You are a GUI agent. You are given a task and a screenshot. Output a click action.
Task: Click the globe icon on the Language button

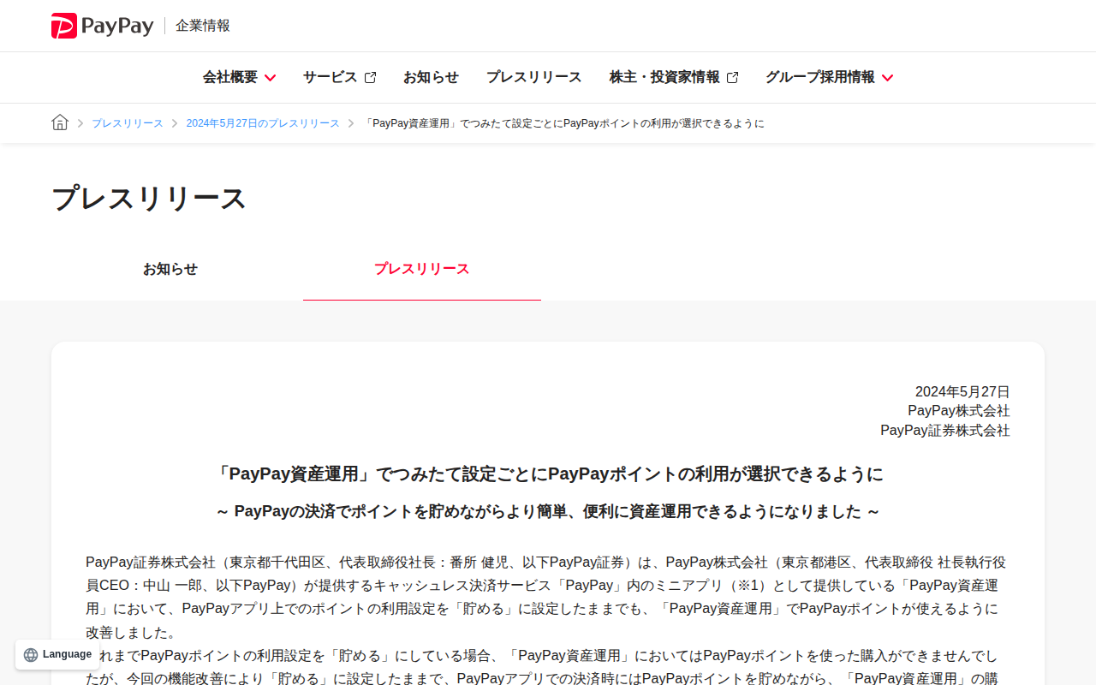point(31,655)
